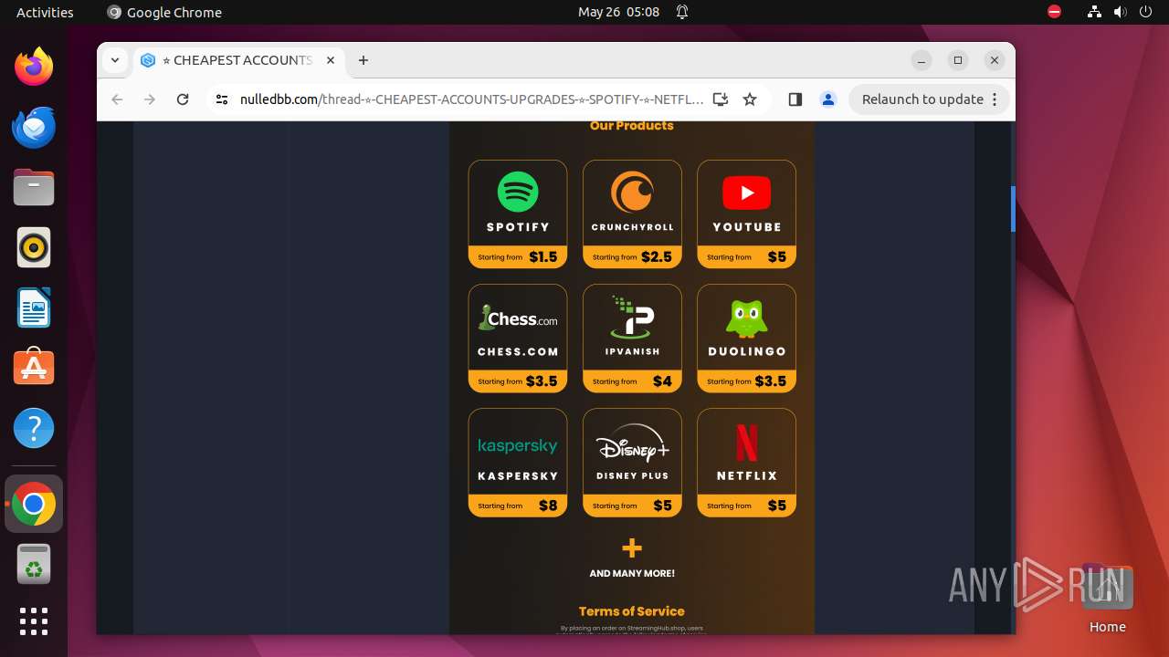1169x657 pixels.
Task: Click Our Products heading
Action: click(632, 126)
